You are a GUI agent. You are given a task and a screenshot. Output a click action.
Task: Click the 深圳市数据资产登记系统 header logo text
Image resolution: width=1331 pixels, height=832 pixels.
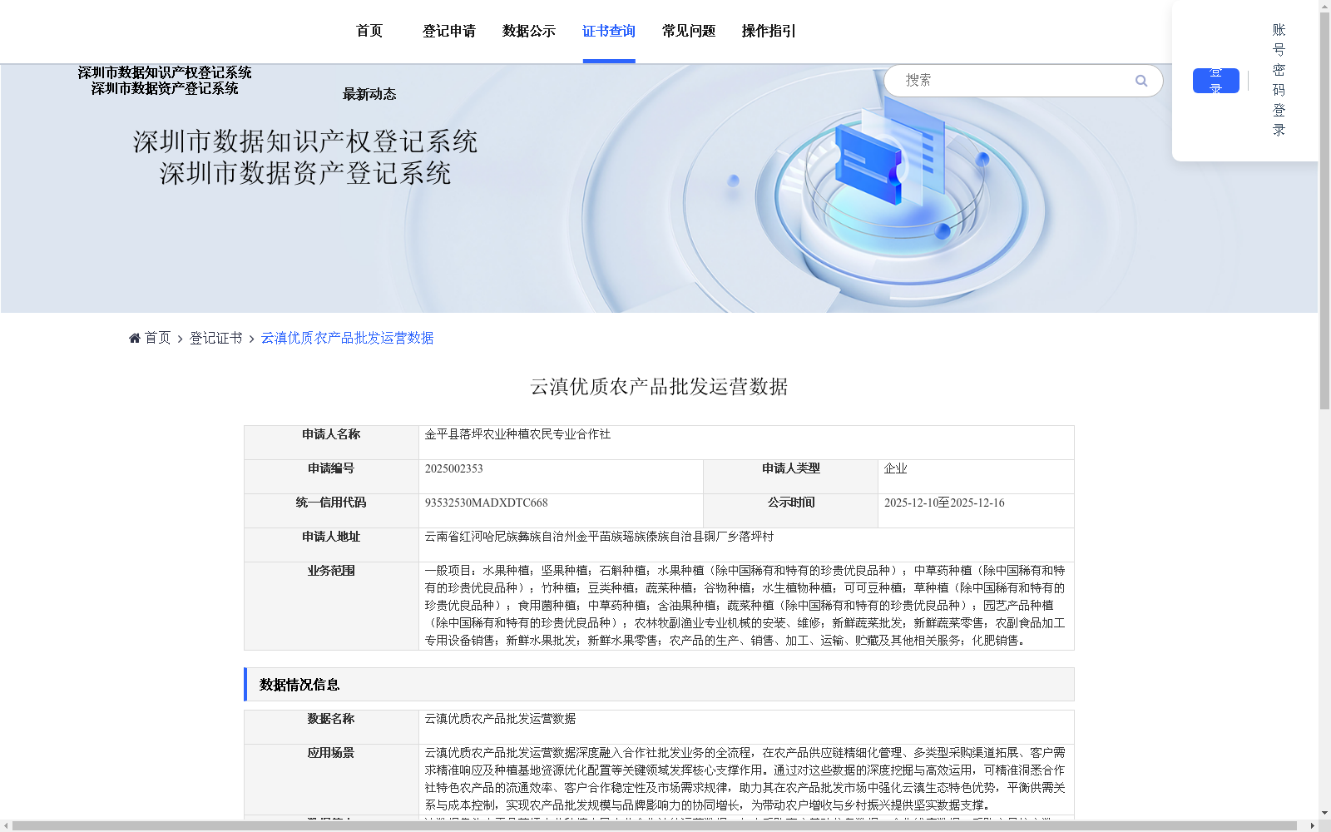[165, 88]
